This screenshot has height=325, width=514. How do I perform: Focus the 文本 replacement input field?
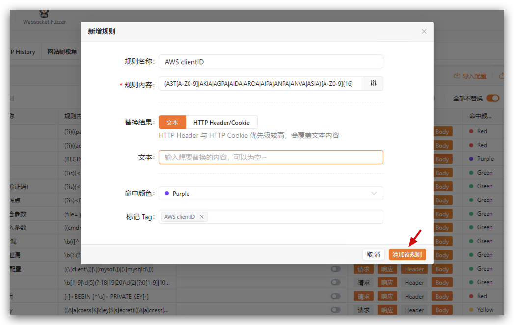tap(271, 157)
